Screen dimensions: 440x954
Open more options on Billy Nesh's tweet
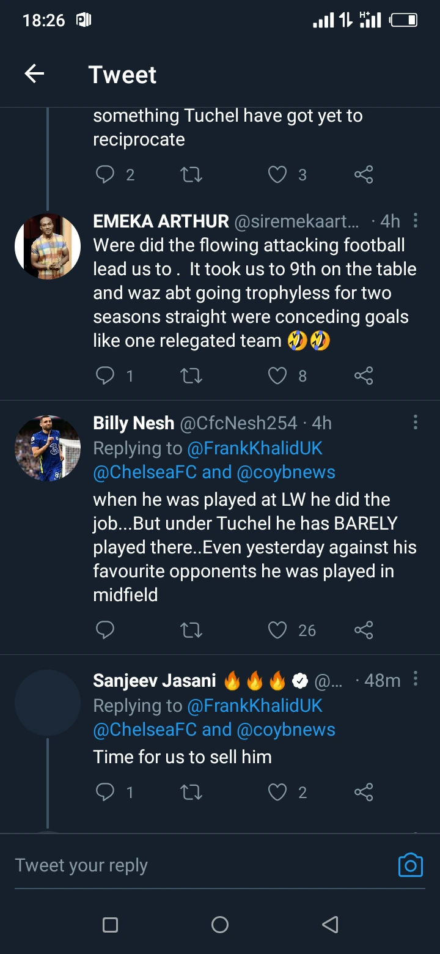416,422
